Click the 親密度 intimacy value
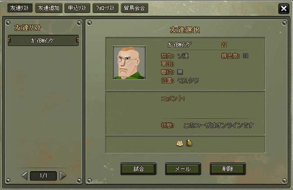 point(246,56)
